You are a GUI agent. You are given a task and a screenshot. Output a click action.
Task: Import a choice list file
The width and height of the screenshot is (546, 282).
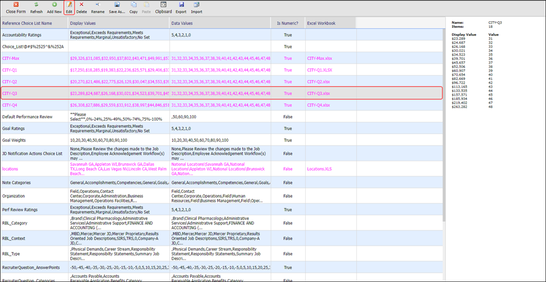point(197,7)
